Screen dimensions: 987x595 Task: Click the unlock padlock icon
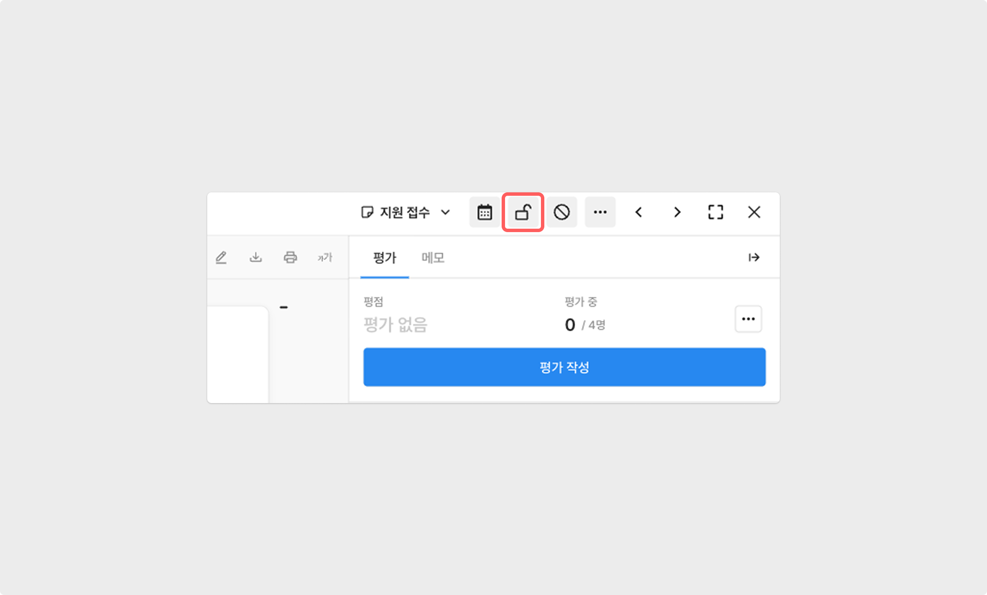[523, 212]
